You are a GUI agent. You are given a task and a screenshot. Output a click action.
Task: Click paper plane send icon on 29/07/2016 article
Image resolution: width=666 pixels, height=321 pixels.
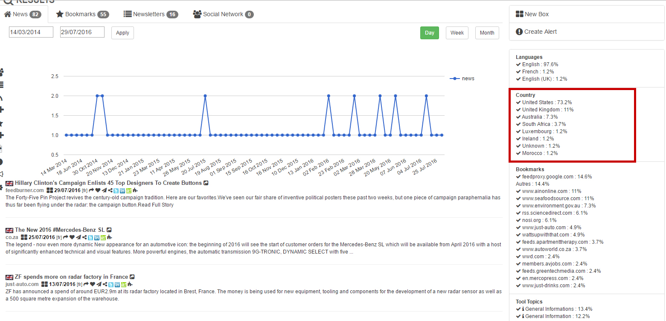tap(104, 190)
